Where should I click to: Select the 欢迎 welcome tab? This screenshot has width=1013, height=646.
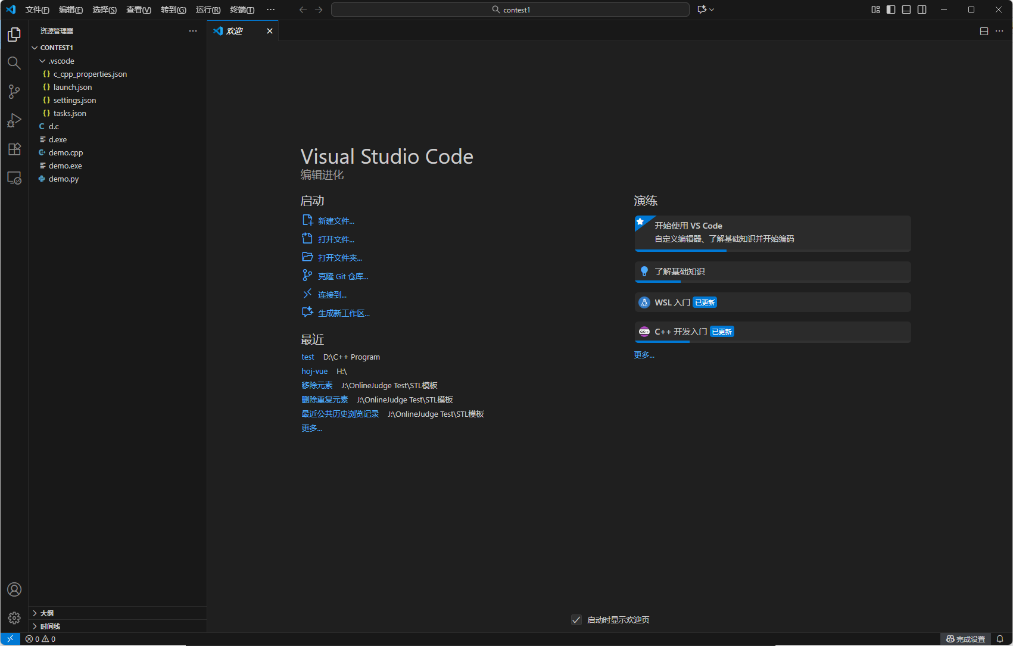pyautogui.click(x=235, y=31)
